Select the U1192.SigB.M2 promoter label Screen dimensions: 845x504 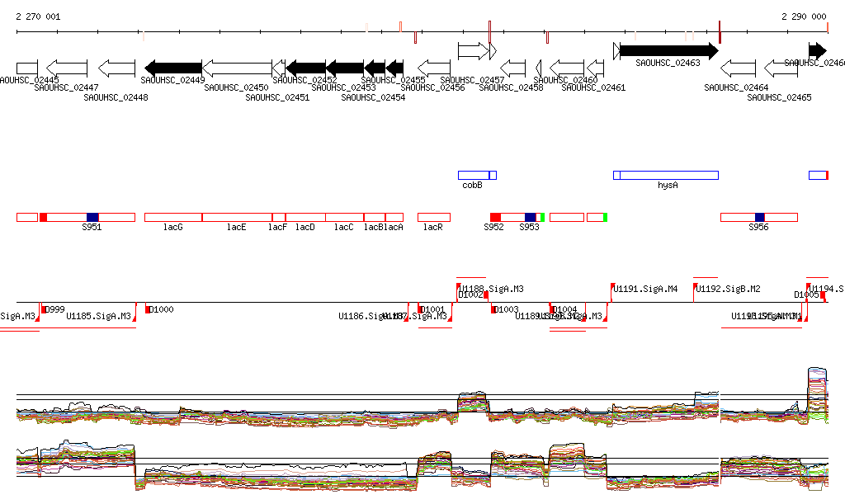click(x=728, y=290)
